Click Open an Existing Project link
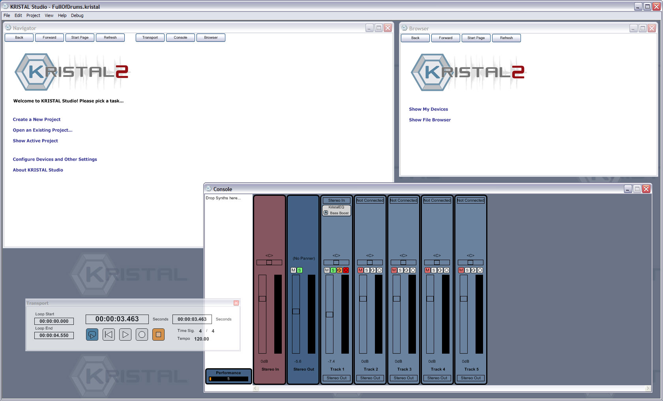The height and width of the screenshot is (401, 663). (x=43, y=130)
